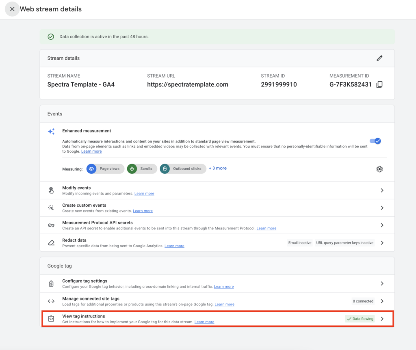Image resolution: width=416 pixels, height=350 pixels.
Task: Select the stream ID 2991999910
Action: coord(279,84)
